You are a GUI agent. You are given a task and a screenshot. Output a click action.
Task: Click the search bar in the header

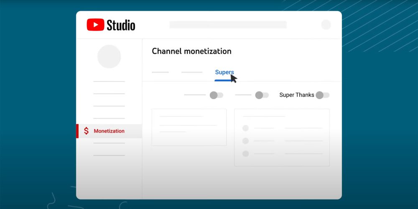(228, 25)
